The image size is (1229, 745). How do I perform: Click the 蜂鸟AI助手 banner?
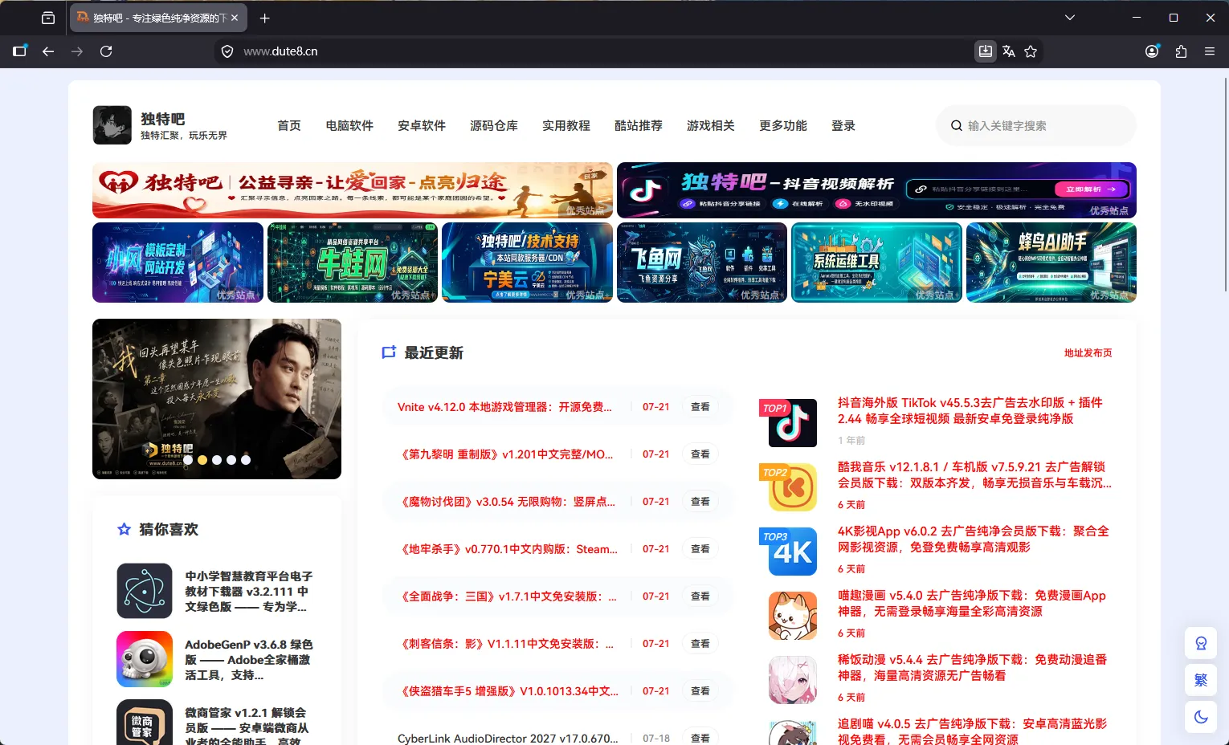click(x=1051, y=263)
